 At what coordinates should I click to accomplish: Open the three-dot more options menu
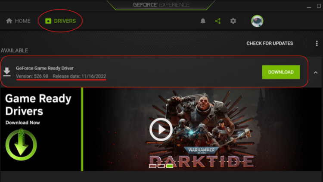click(x=317, y=43)
